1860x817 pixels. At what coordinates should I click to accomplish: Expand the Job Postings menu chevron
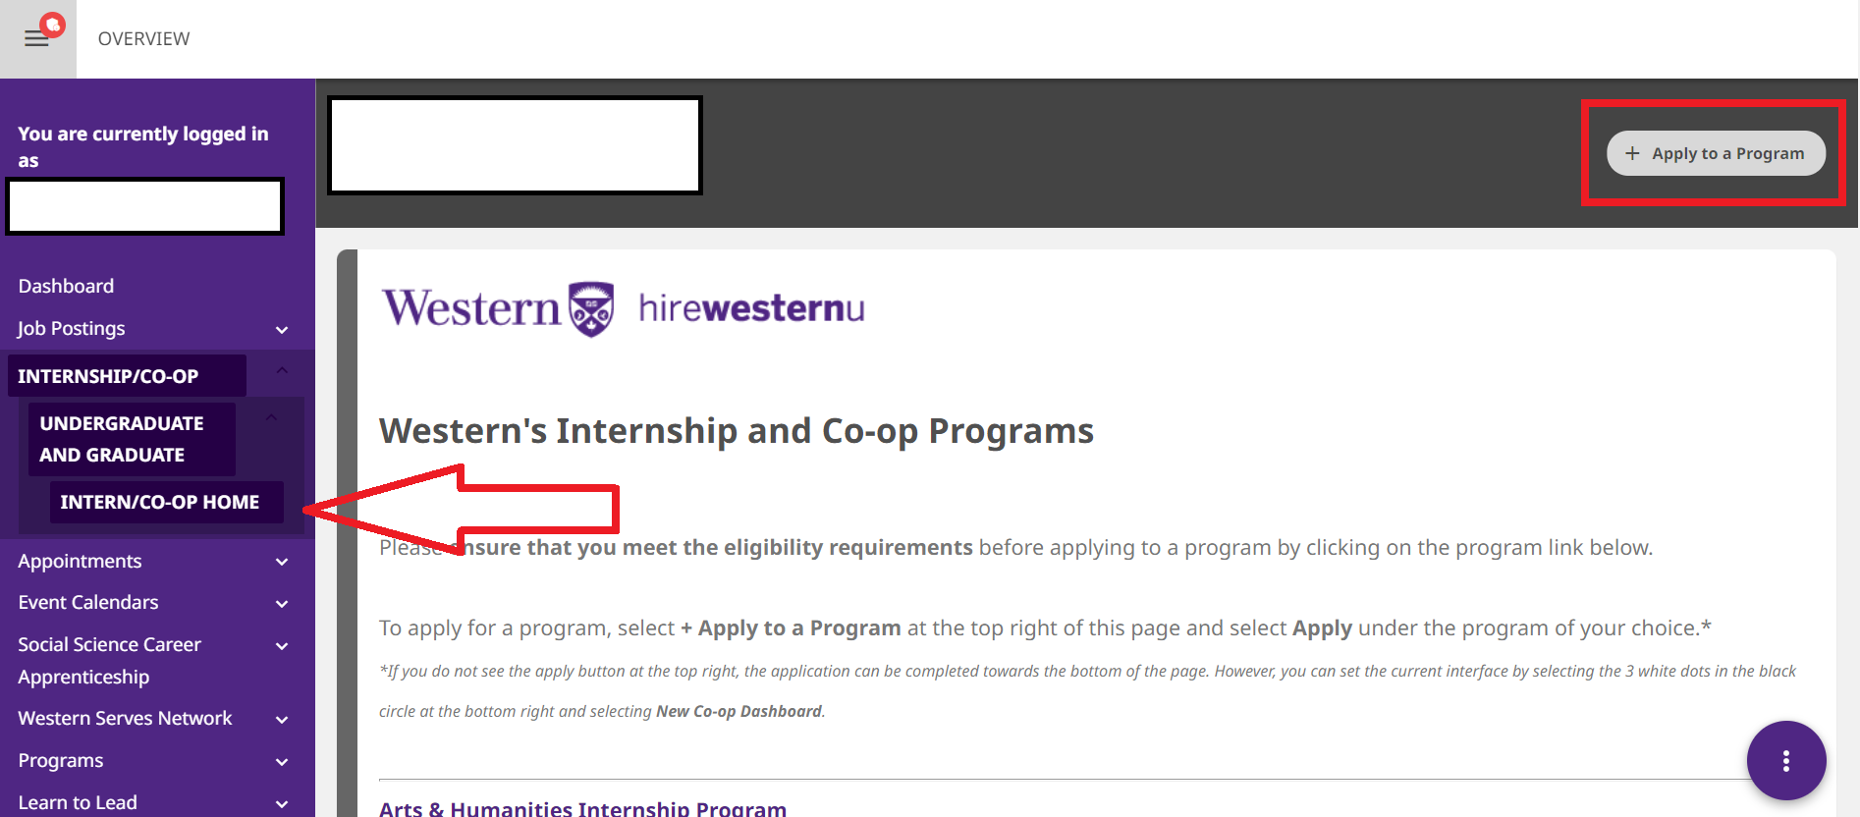(282, 330)
